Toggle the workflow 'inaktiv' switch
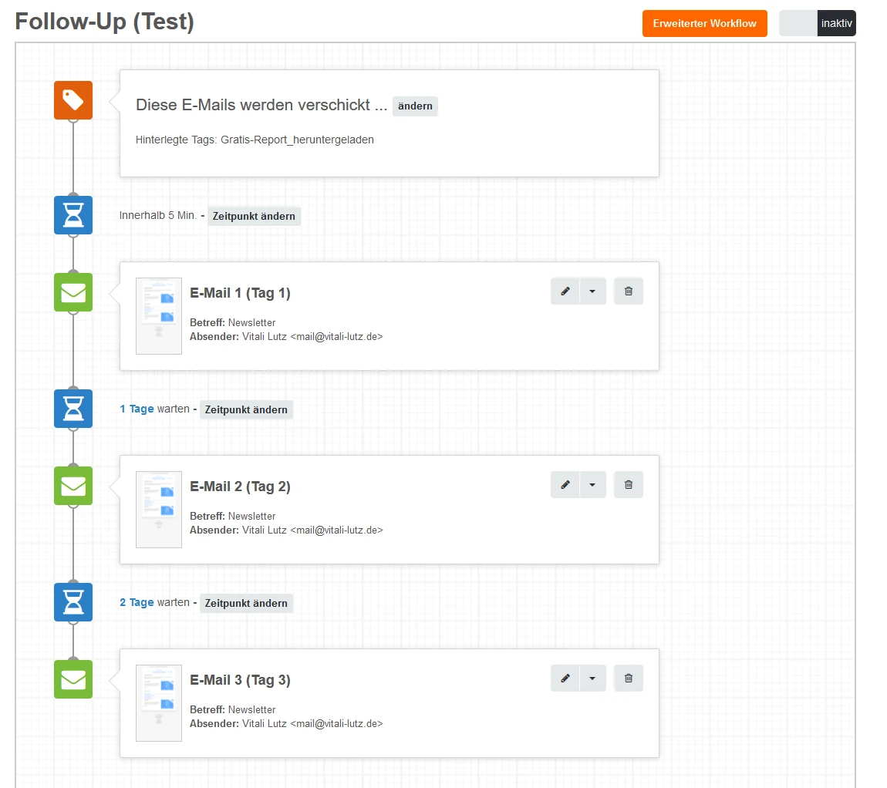This screenshot has height=788, width=887. click(x=818, y=23)
